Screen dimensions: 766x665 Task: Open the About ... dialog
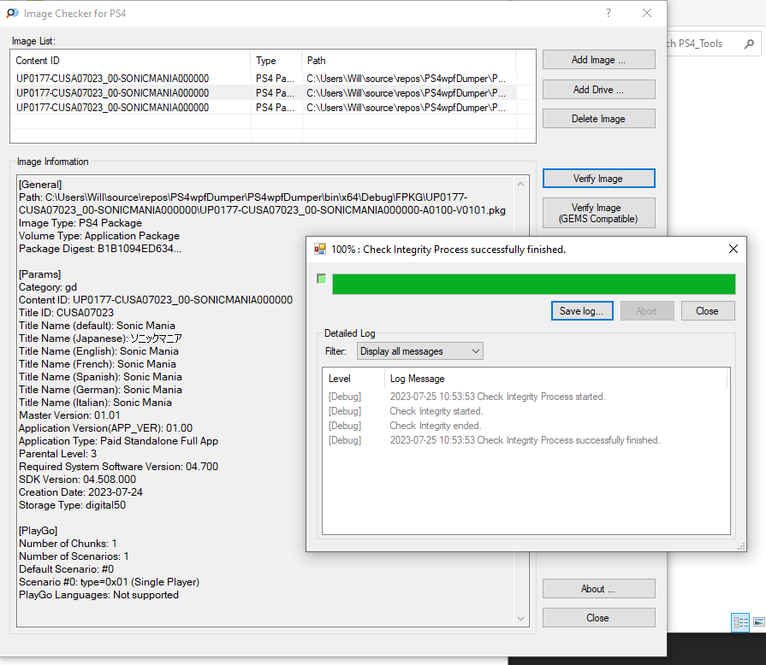click(598, 589)
